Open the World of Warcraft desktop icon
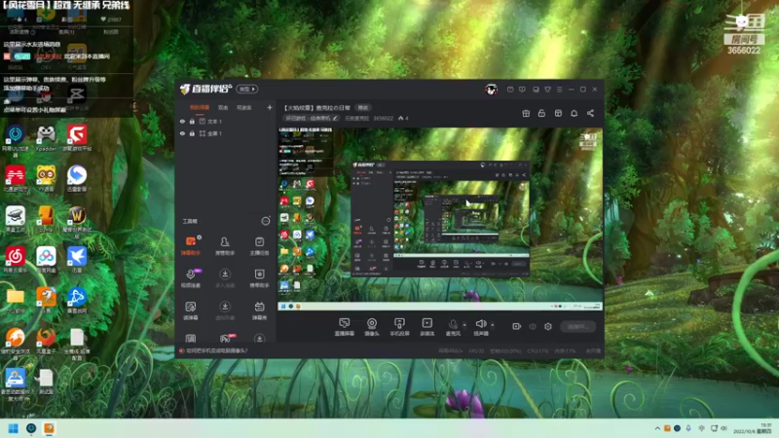The width and height of the screenshot is (779, 438). pos(77,223)
